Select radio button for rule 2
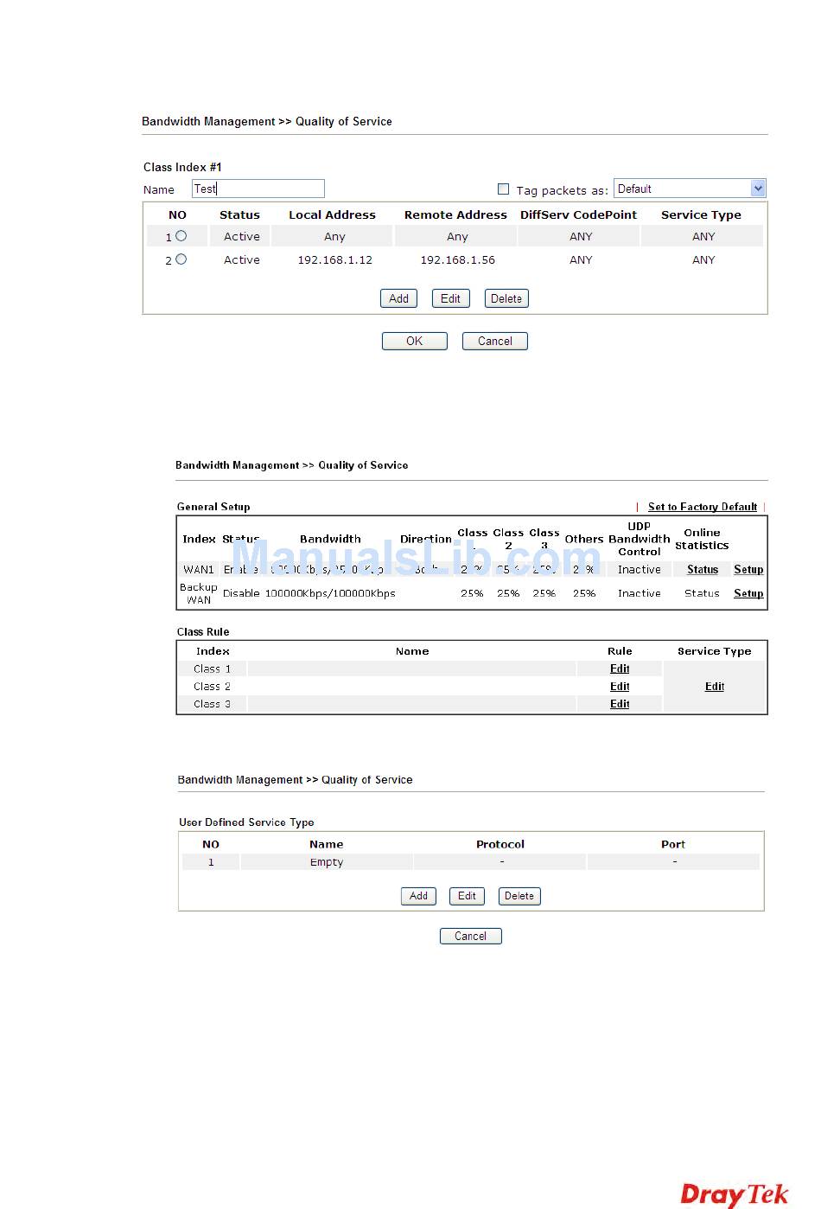Screen dimensions: 821x1209 point(181,259)
